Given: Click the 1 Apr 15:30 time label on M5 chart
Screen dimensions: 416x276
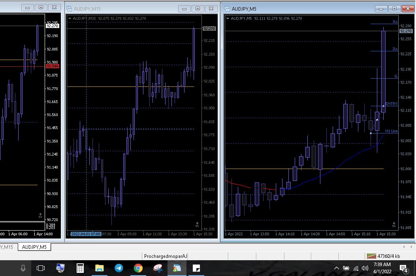Looking at the screenshot, I should [386, 234].
